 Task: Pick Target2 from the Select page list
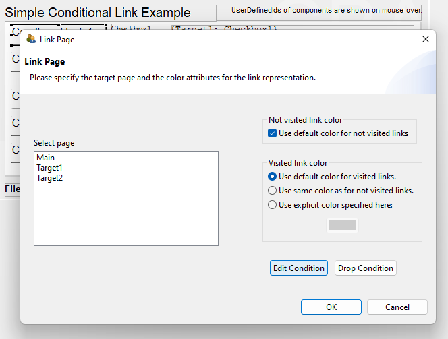click(49, 178)
